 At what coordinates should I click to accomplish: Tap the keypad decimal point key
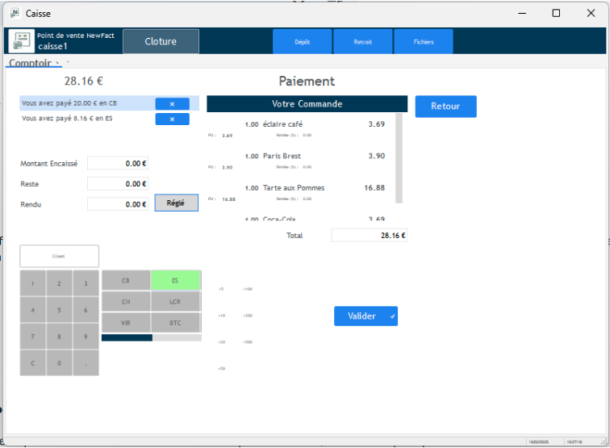coord(86,363)
